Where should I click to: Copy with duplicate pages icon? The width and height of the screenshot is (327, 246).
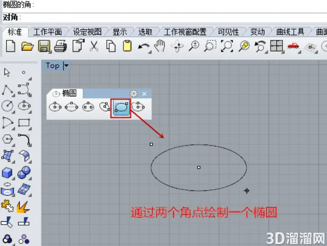(111, 46)
